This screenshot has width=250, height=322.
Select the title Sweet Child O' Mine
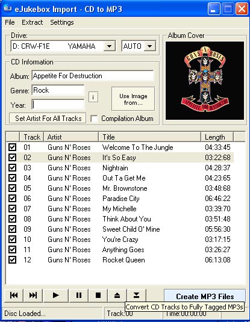click(x=131, y=229)
